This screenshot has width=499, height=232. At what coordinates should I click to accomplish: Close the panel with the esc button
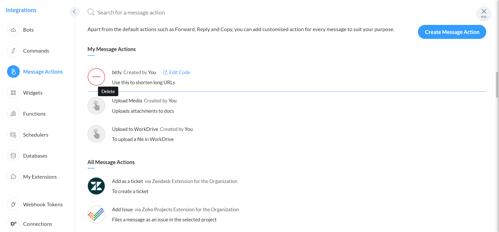(484, 13)
